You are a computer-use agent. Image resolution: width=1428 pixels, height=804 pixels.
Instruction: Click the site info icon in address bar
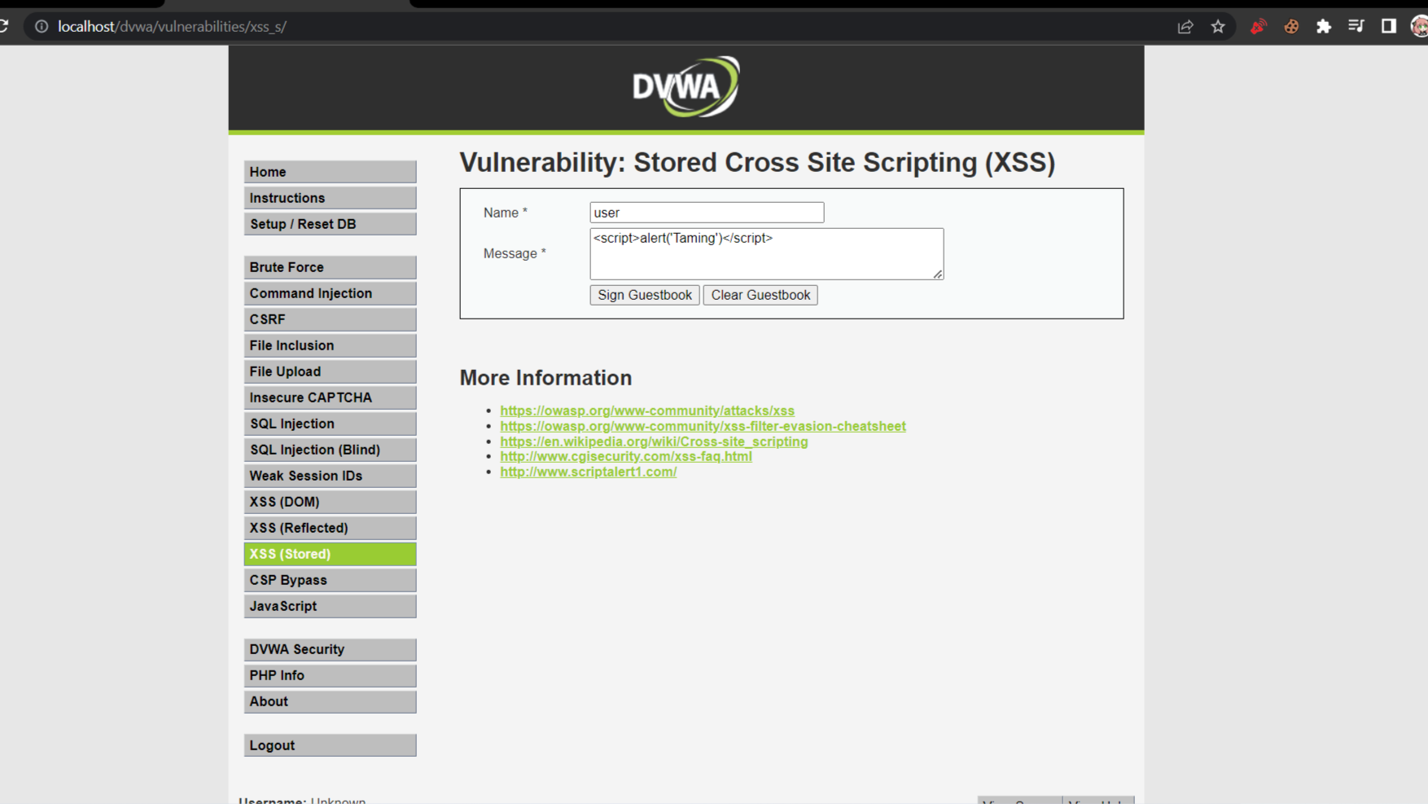click(40, 26)
